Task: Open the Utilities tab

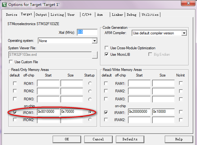Action: [150, 15]
